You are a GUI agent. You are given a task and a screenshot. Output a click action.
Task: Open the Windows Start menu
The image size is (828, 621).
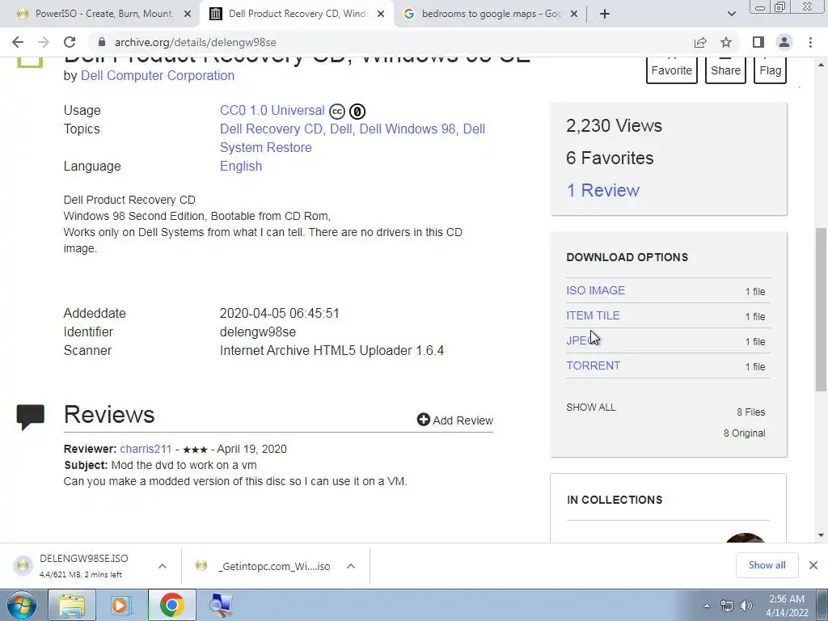point(22,605)
